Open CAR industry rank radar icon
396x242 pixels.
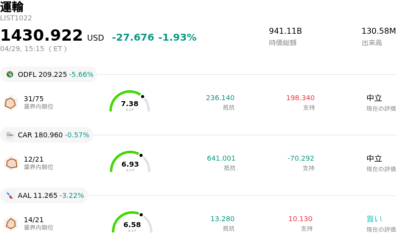[11, 163]
